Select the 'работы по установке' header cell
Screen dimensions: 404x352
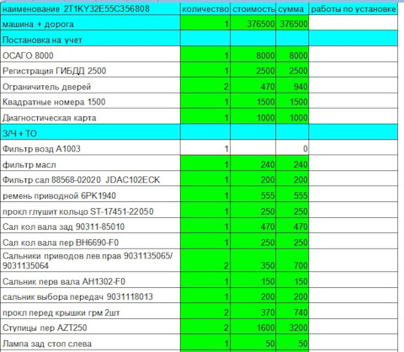[353, 8]
